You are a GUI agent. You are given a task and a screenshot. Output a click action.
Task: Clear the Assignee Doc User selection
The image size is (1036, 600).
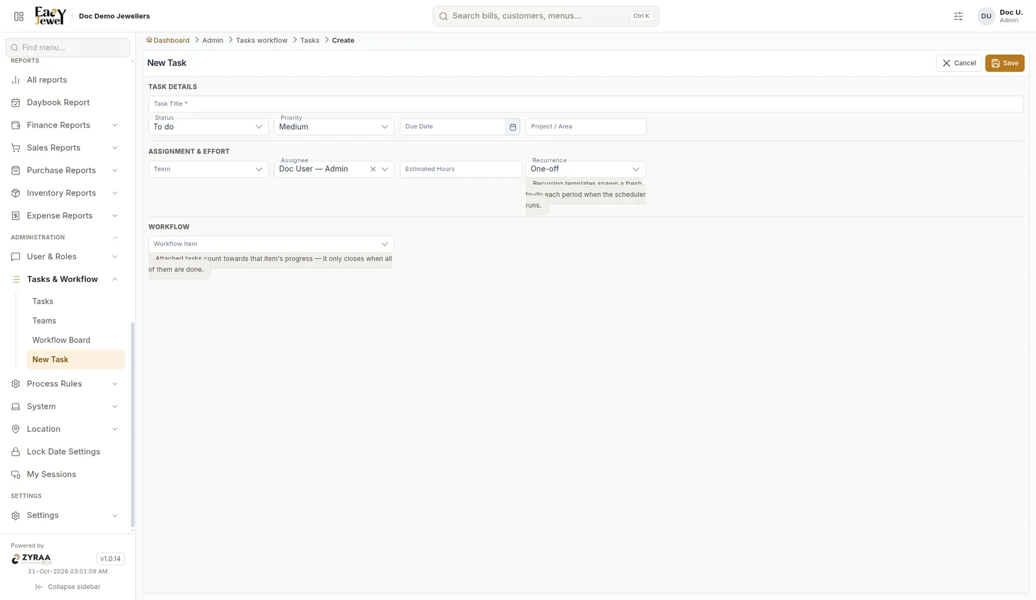point(373,169)
